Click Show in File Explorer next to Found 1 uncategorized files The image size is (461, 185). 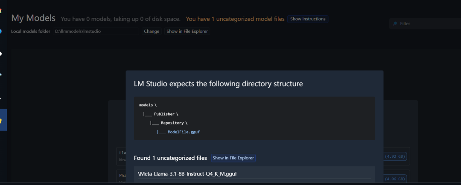(233, 158)
